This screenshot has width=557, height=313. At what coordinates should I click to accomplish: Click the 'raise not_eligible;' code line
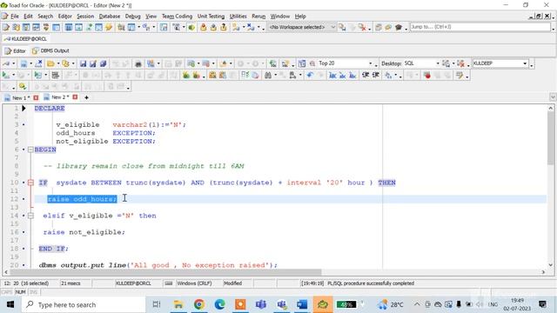click(84, 232)
